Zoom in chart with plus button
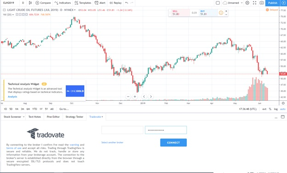This screenshot has width=287, height=173. coord(135,97)
